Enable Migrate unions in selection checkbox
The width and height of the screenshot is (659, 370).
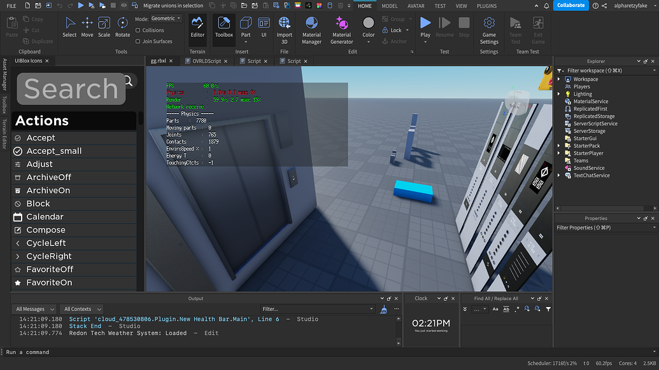[x=138, y=6]
